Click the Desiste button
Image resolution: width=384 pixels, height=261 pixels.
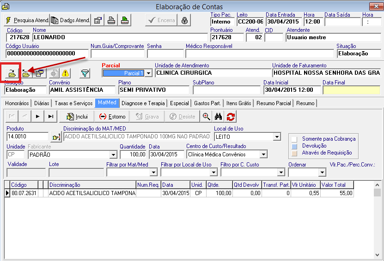[183, 116]
